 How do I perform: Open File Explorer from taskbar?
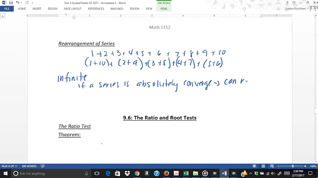[196, 173]
